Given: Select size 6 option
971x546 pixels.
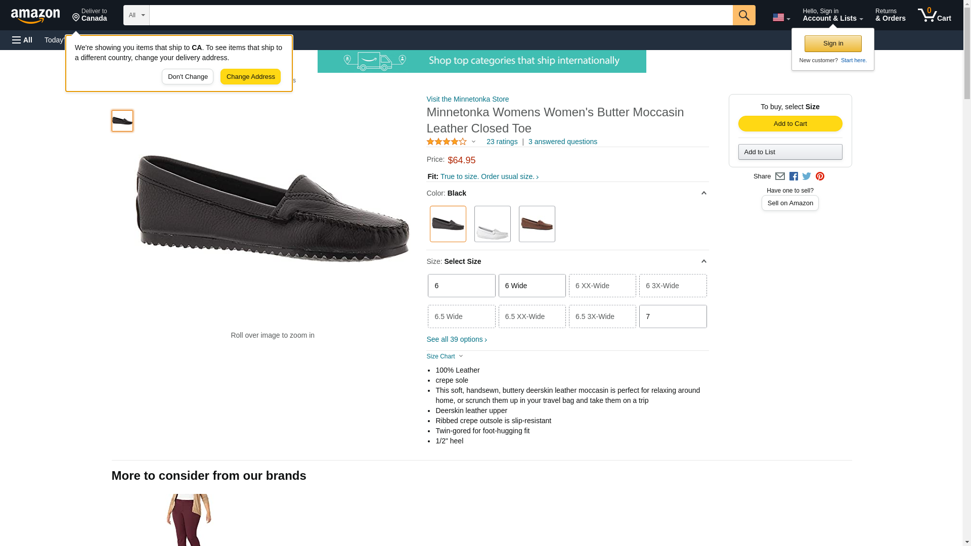Looking at the screenshot, I should tap(461, 286).
